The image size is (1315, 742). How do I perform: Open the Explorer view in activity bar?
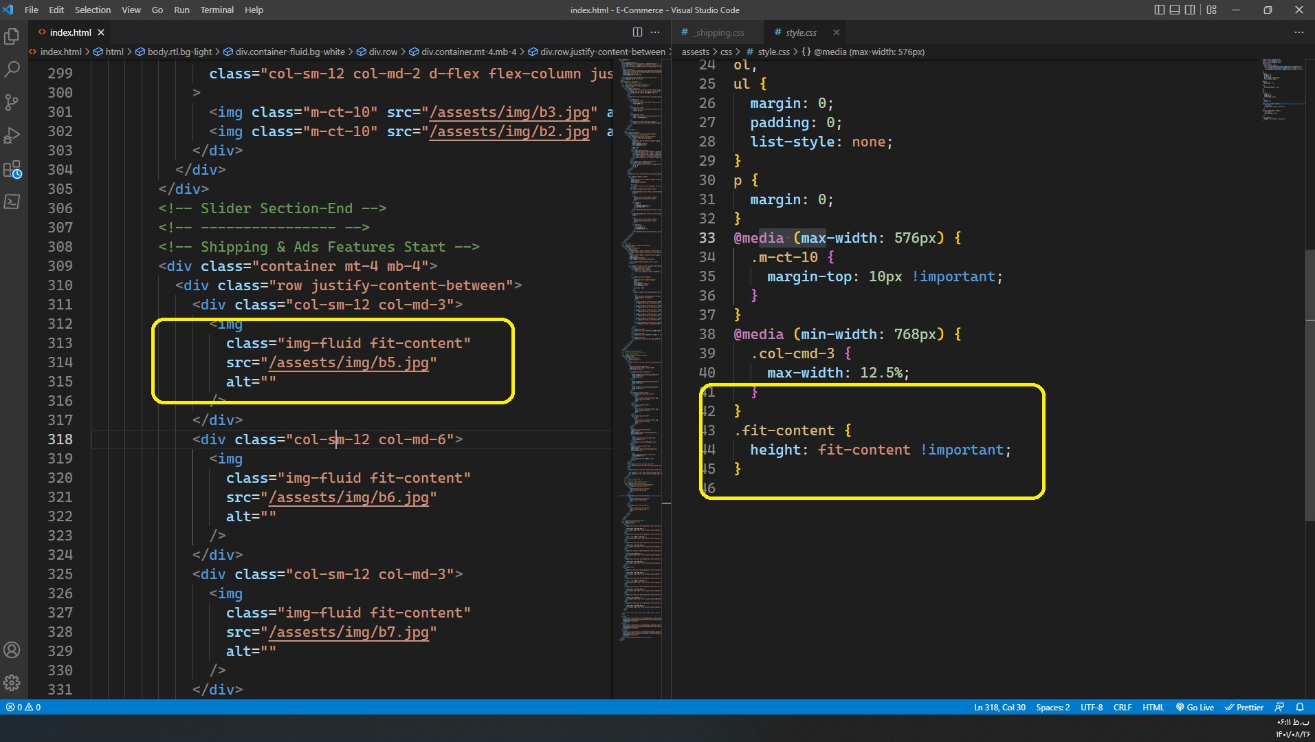(x=12, y=36)
